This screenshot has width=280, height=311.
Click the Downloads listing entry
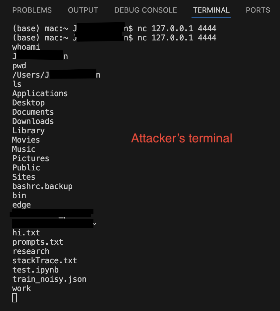point(33,121)
